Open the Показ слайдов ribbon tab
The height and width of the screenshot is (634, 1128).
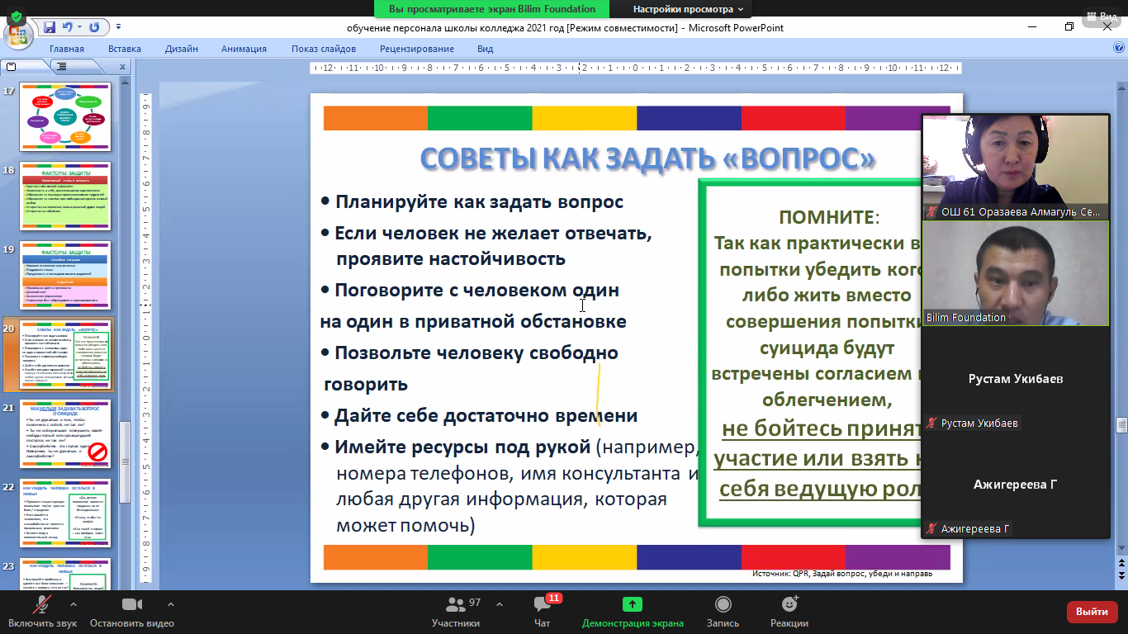(x=323, y=49)
